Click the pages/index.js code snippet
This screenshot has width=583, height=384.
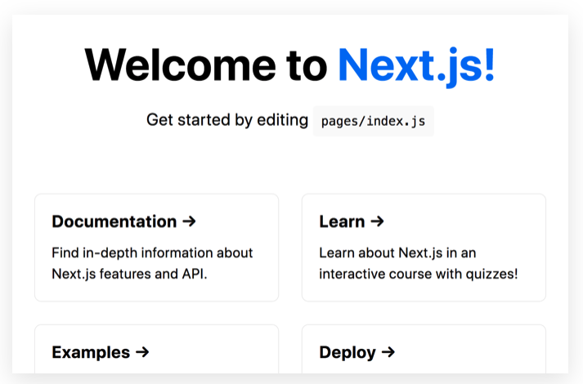[x=374, y=121]
